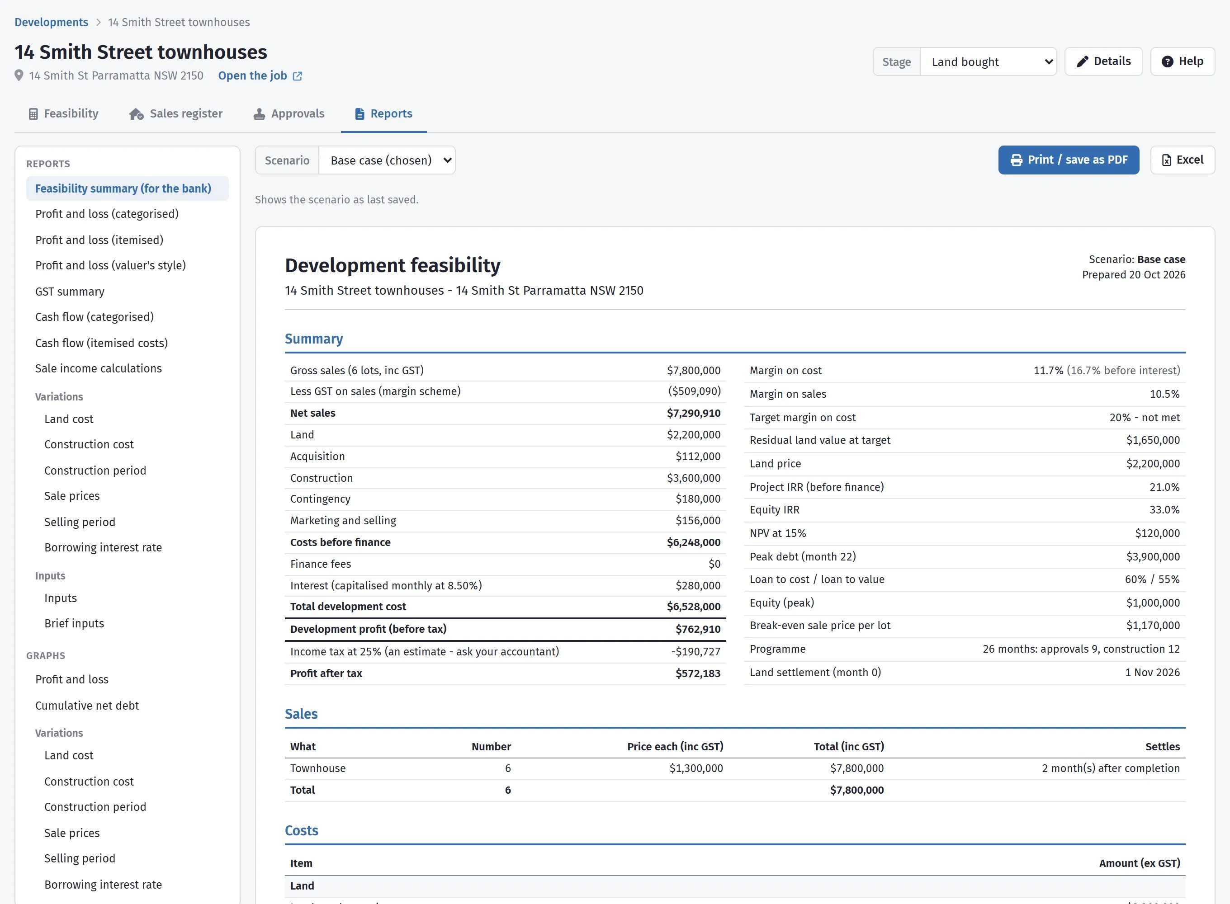Screen dimensions: 1230x904
Task: Switch to the Sales register tab
Action: [x=176, y=114]
